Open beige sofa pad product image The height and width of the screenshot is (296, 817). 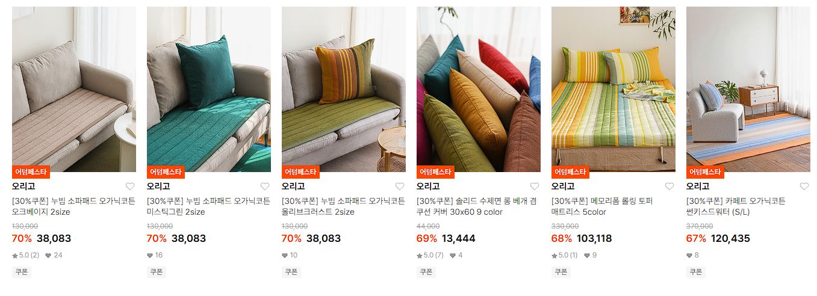click(74, 89)
